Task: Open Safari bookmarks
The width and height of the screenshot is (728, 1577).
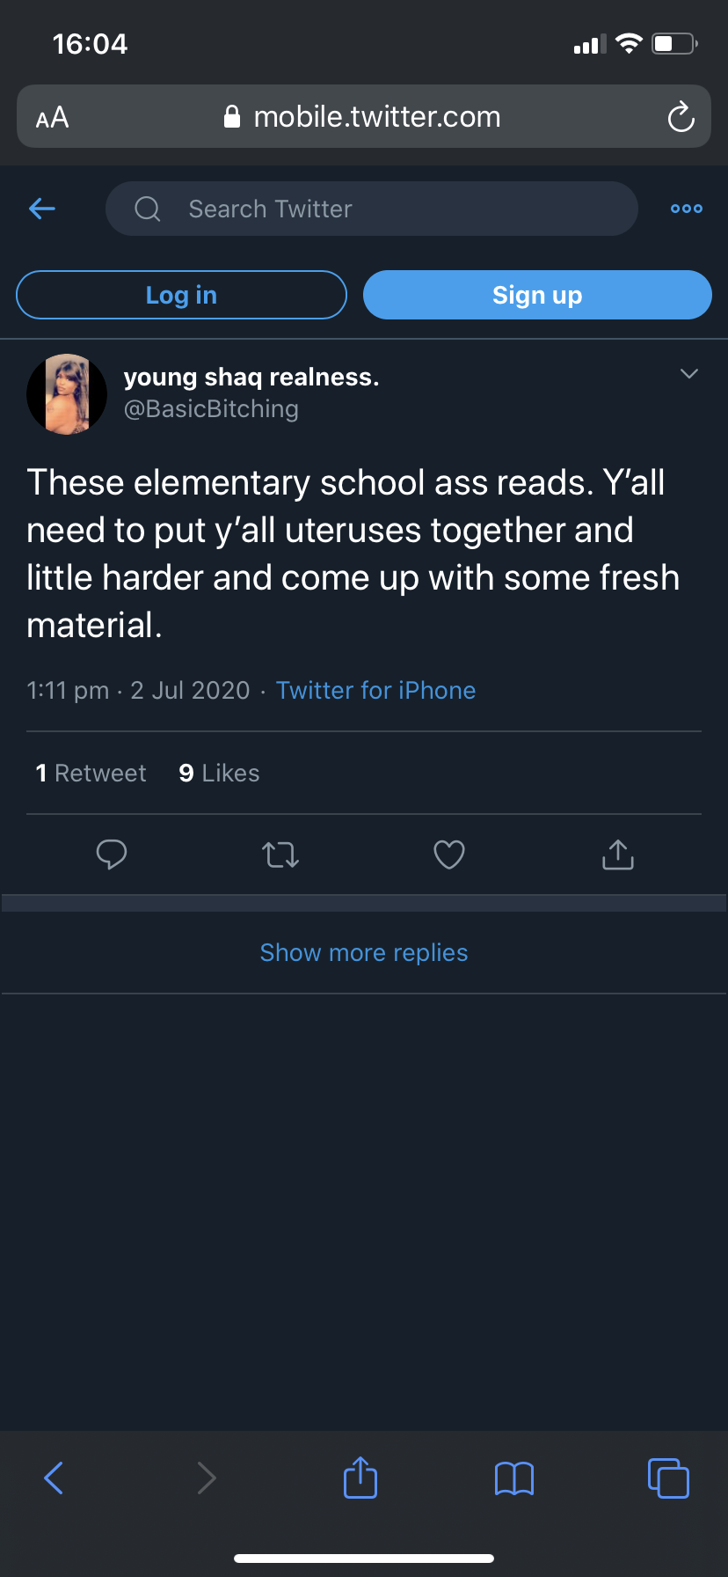Action: click(x=514, y=1478)
